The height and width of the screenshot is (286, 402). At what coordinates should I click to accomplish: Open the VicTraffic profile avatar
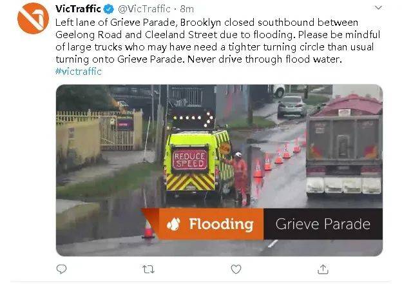pos(33,18)
